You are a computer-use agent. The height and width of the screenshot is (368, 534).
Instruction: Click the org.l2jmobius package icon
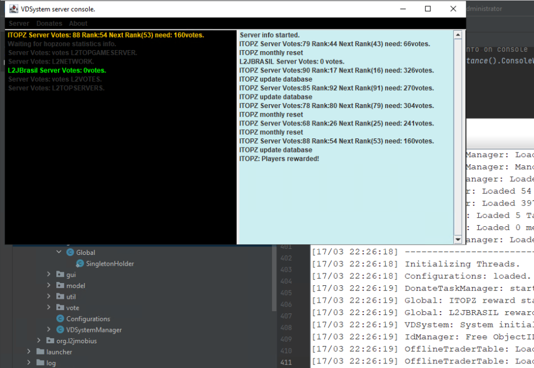pos(50,340)
